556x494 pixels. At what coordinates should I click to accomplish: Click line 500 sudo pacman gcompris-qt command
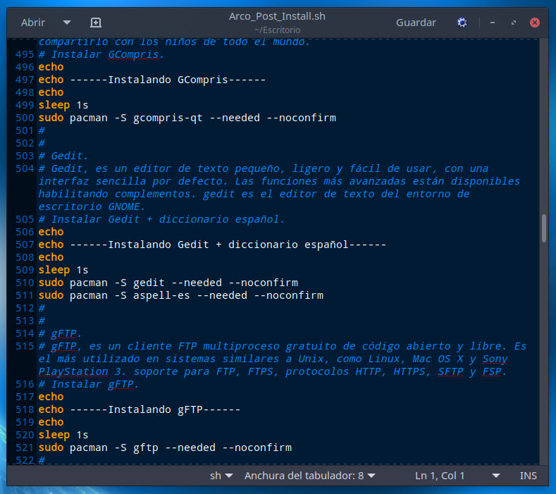tap(187, 118)
